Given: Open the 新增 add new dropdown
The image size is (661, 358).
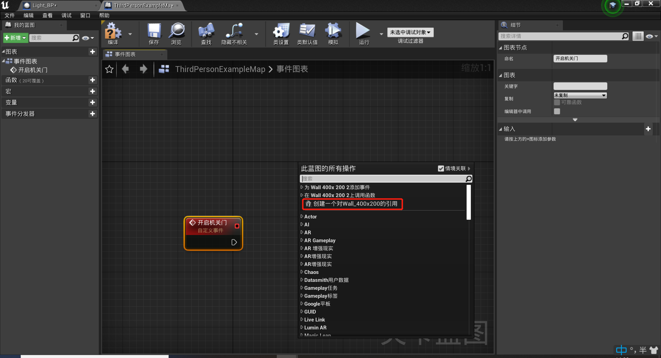Looking at the screenshot, I should [x=15, y=38].
